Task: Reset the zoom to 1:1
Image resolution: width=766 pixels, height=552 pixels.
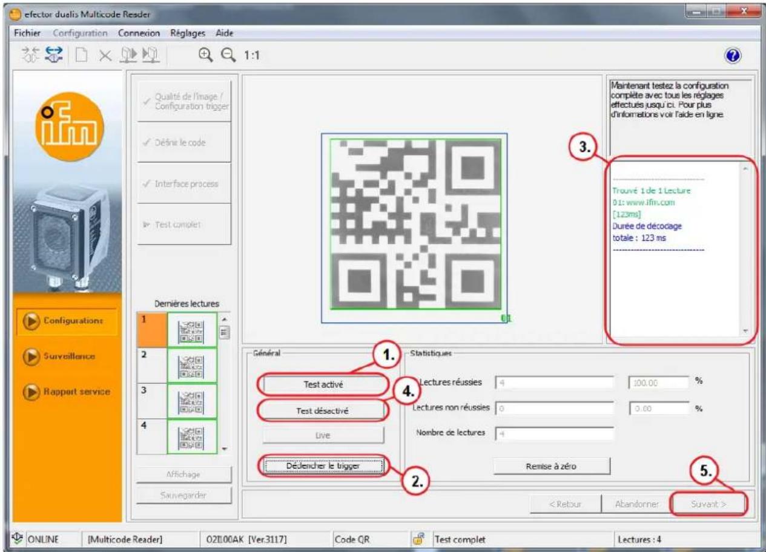Action: [251, 56]
